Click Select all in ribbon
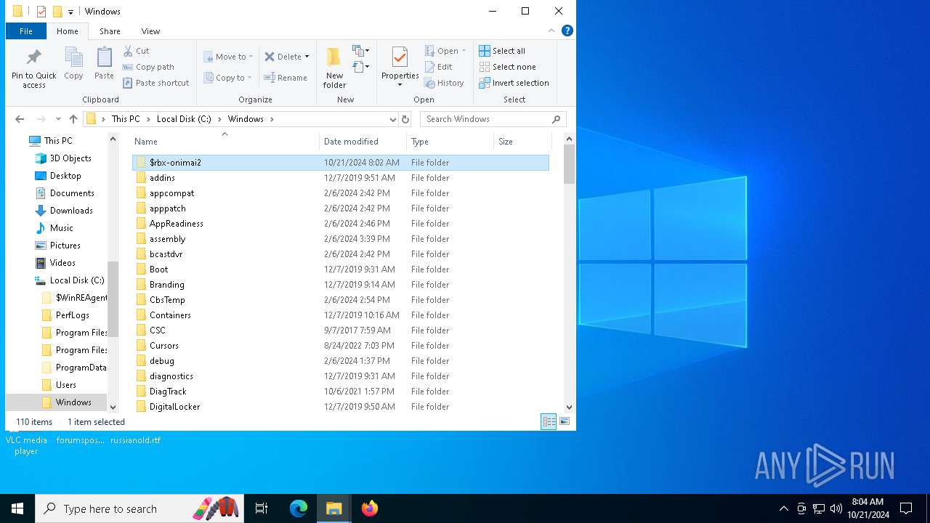Image resolution: width=930 pixels, height=523 pixels. coord(502,51)
